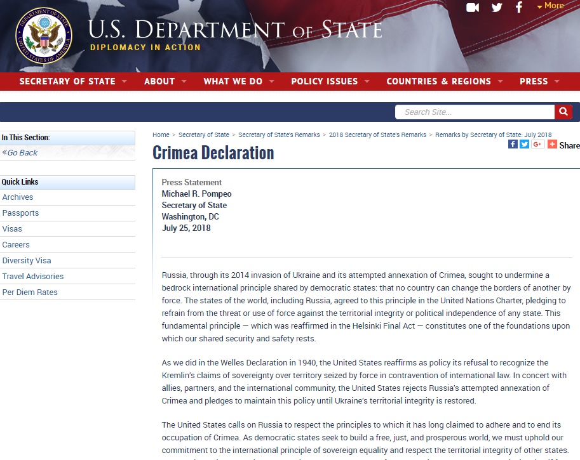Expand arrow next to Press
The width and height of the screenshot is (580, 460).
(556, 81)
